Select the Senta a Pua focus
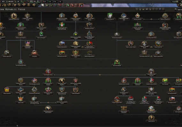Screen dimensions: 182x127 [x=21, y=100]
